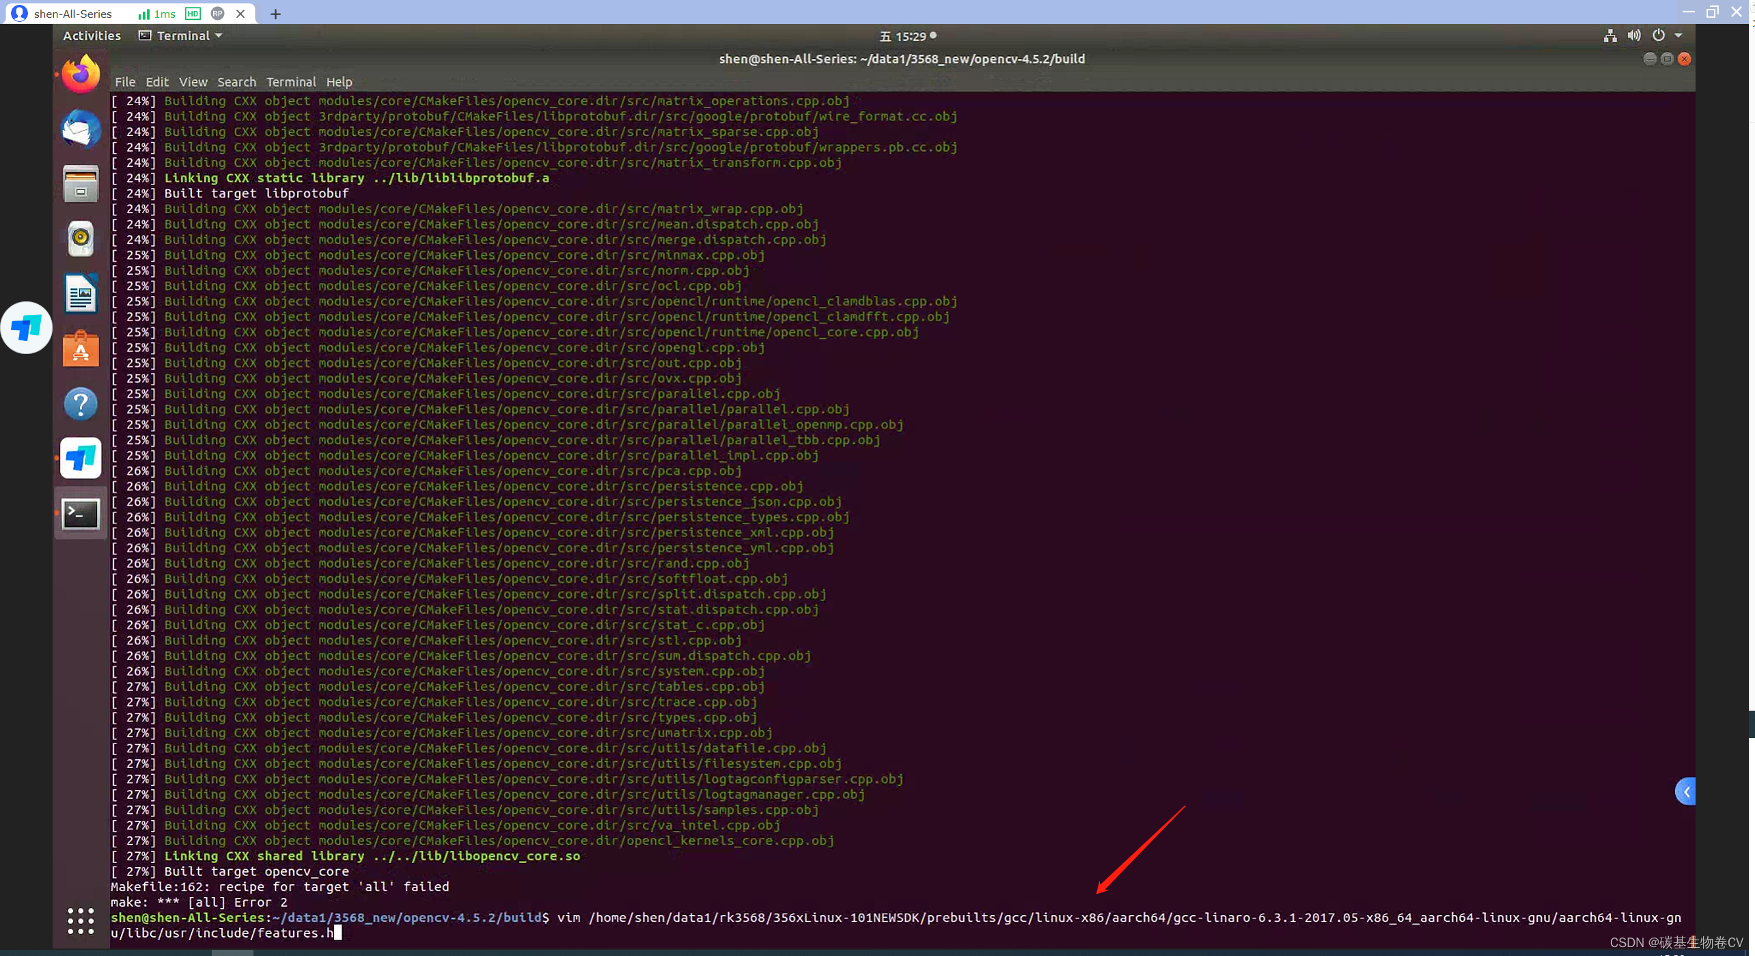This screenshot has width=1755, height=956.
Task: Open Rhythmbox music player in dock
Action: tap(81, 238)
